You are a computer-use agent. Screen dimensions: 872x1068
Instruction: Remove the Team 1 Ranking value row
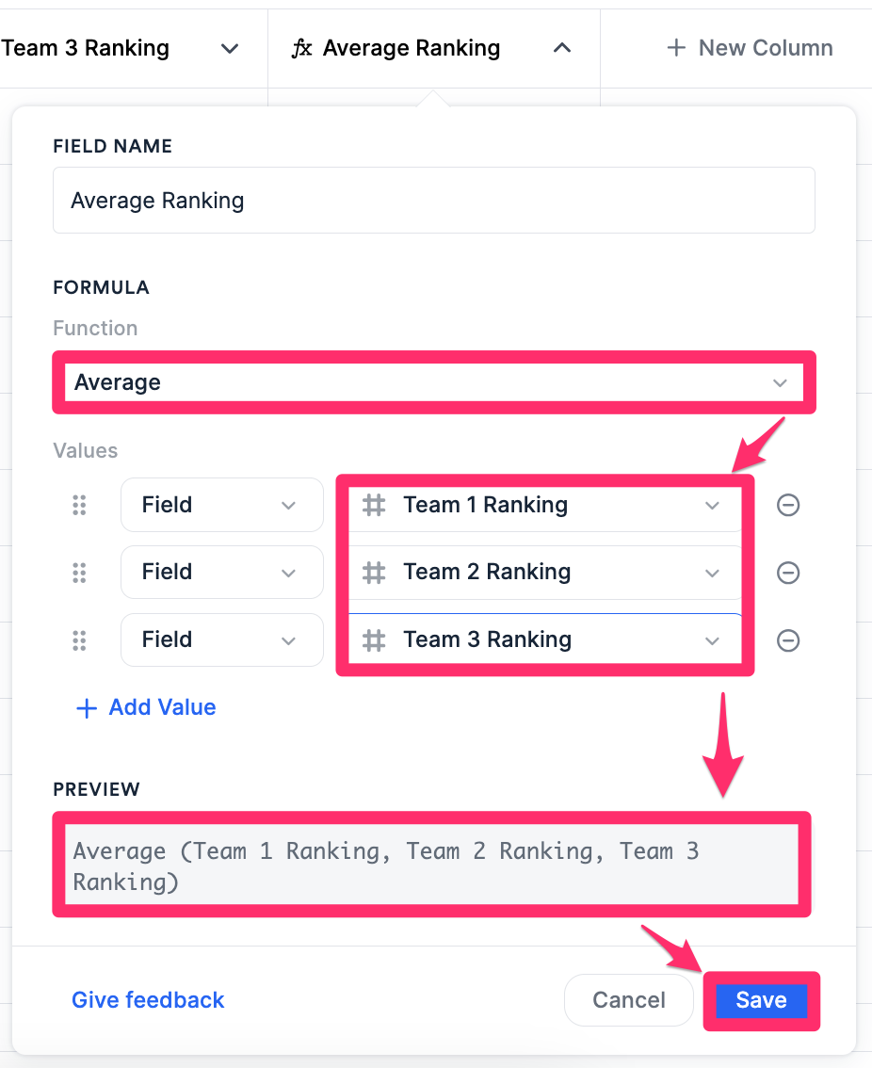(x=788, y=505)
